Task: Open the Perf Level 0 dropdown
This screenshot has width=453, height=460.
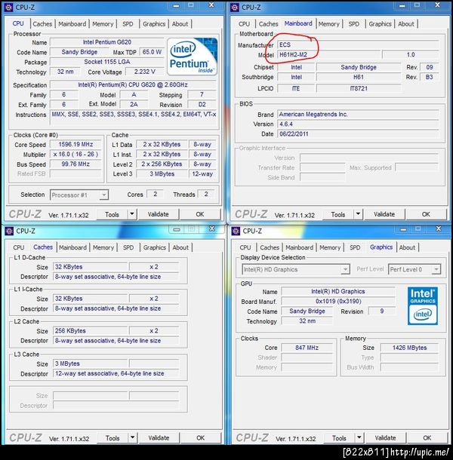Action: click(x=414, y=269)
